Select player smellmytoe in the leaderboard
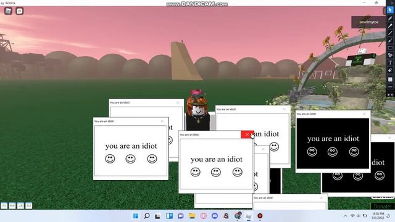The height and width of the screenshot is (222, 395). (368, 22)
